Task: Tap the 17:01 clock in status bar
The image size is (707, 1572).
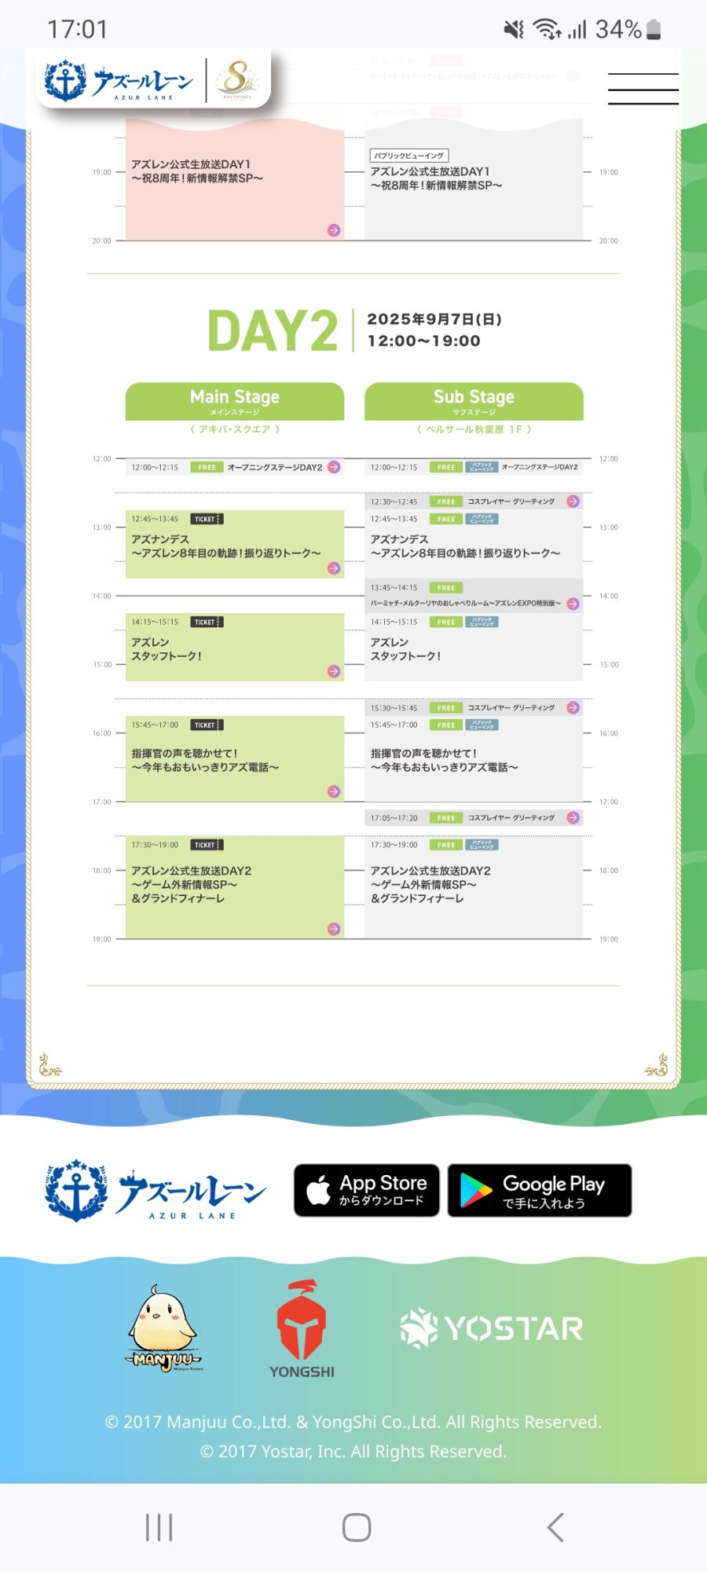Action: 77,30
